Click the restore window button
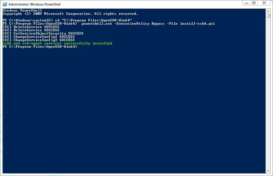The height and width of the screenshot is (176, 273). (x=254, y=3)
